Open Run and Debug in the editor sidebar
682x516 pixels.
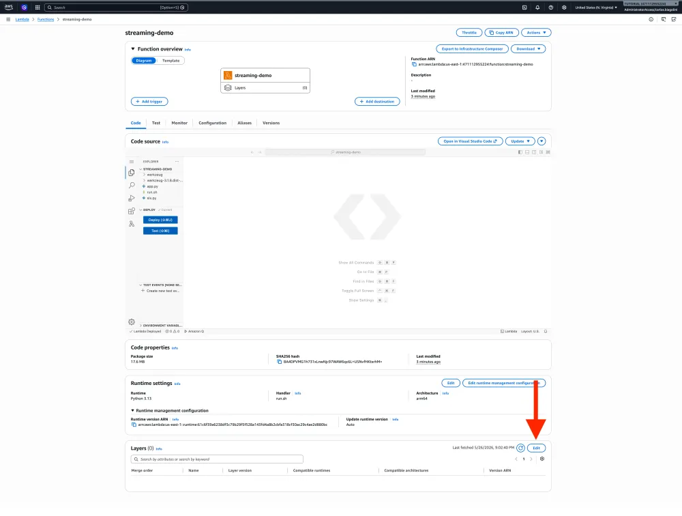(x=132, y=198)
